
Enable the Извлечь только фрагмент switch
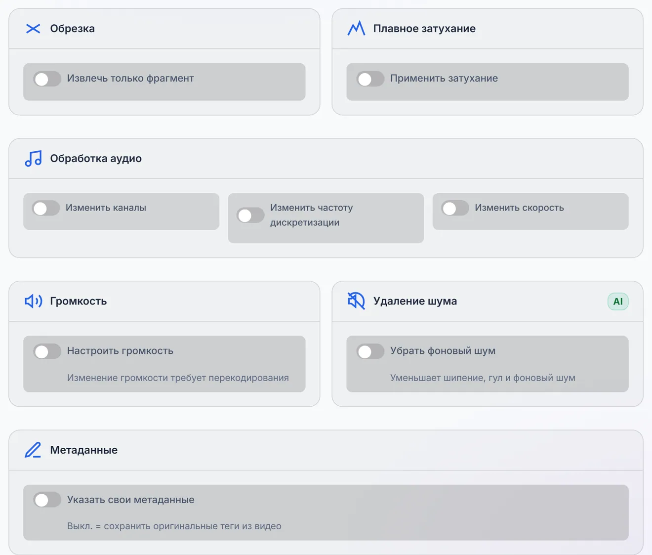point(47,79)
